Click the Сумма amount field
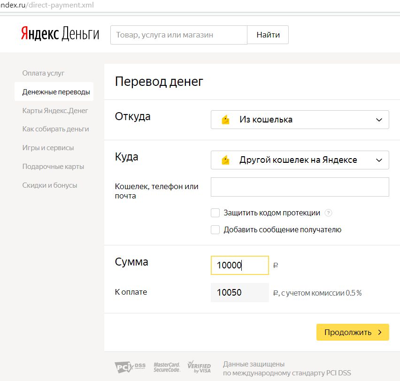The height and width of the screenshot is (381, 400). 240,265
